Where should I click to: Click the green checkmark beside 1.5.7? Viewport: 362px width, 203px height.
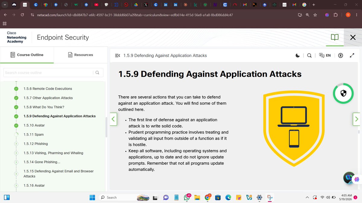pos(16,98)
